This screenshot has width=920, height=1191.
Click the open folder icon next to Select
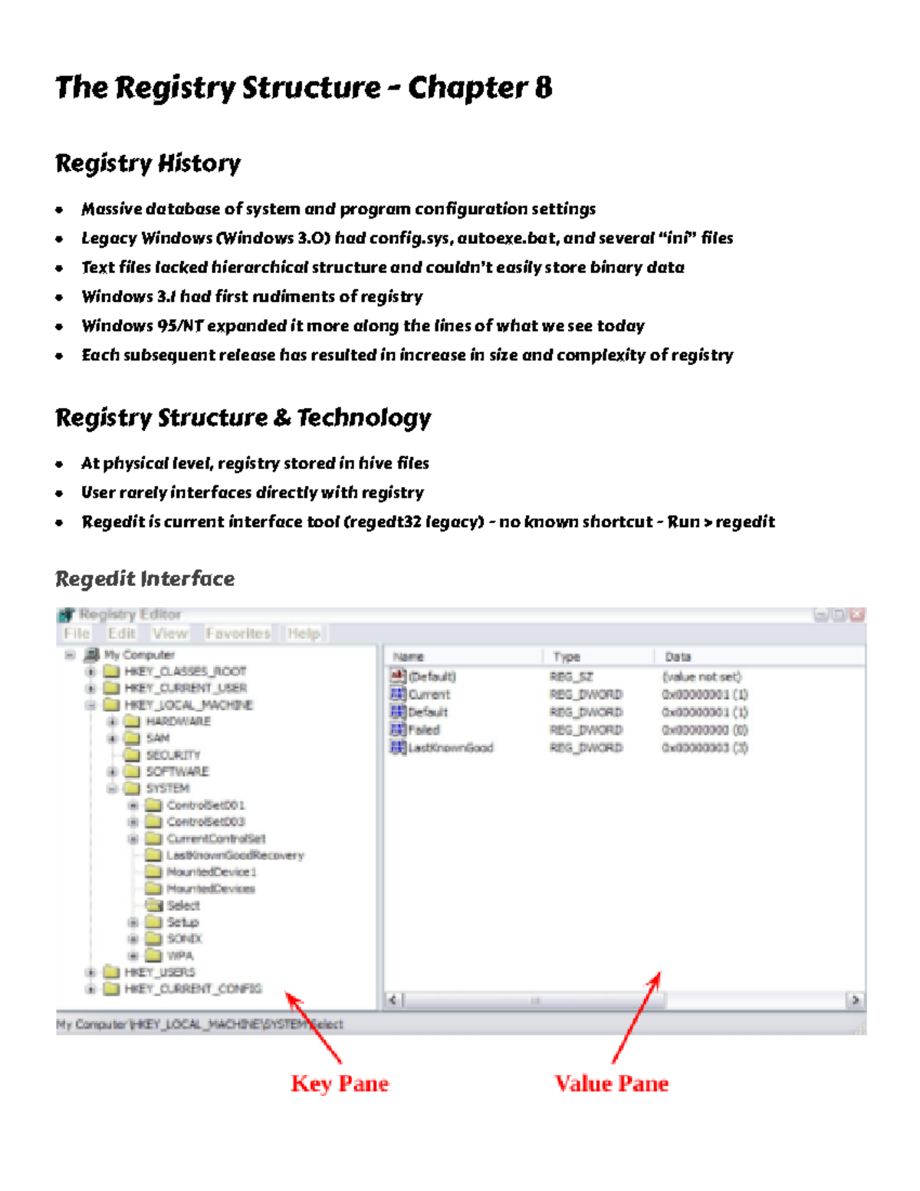click(x=155, y=906)
